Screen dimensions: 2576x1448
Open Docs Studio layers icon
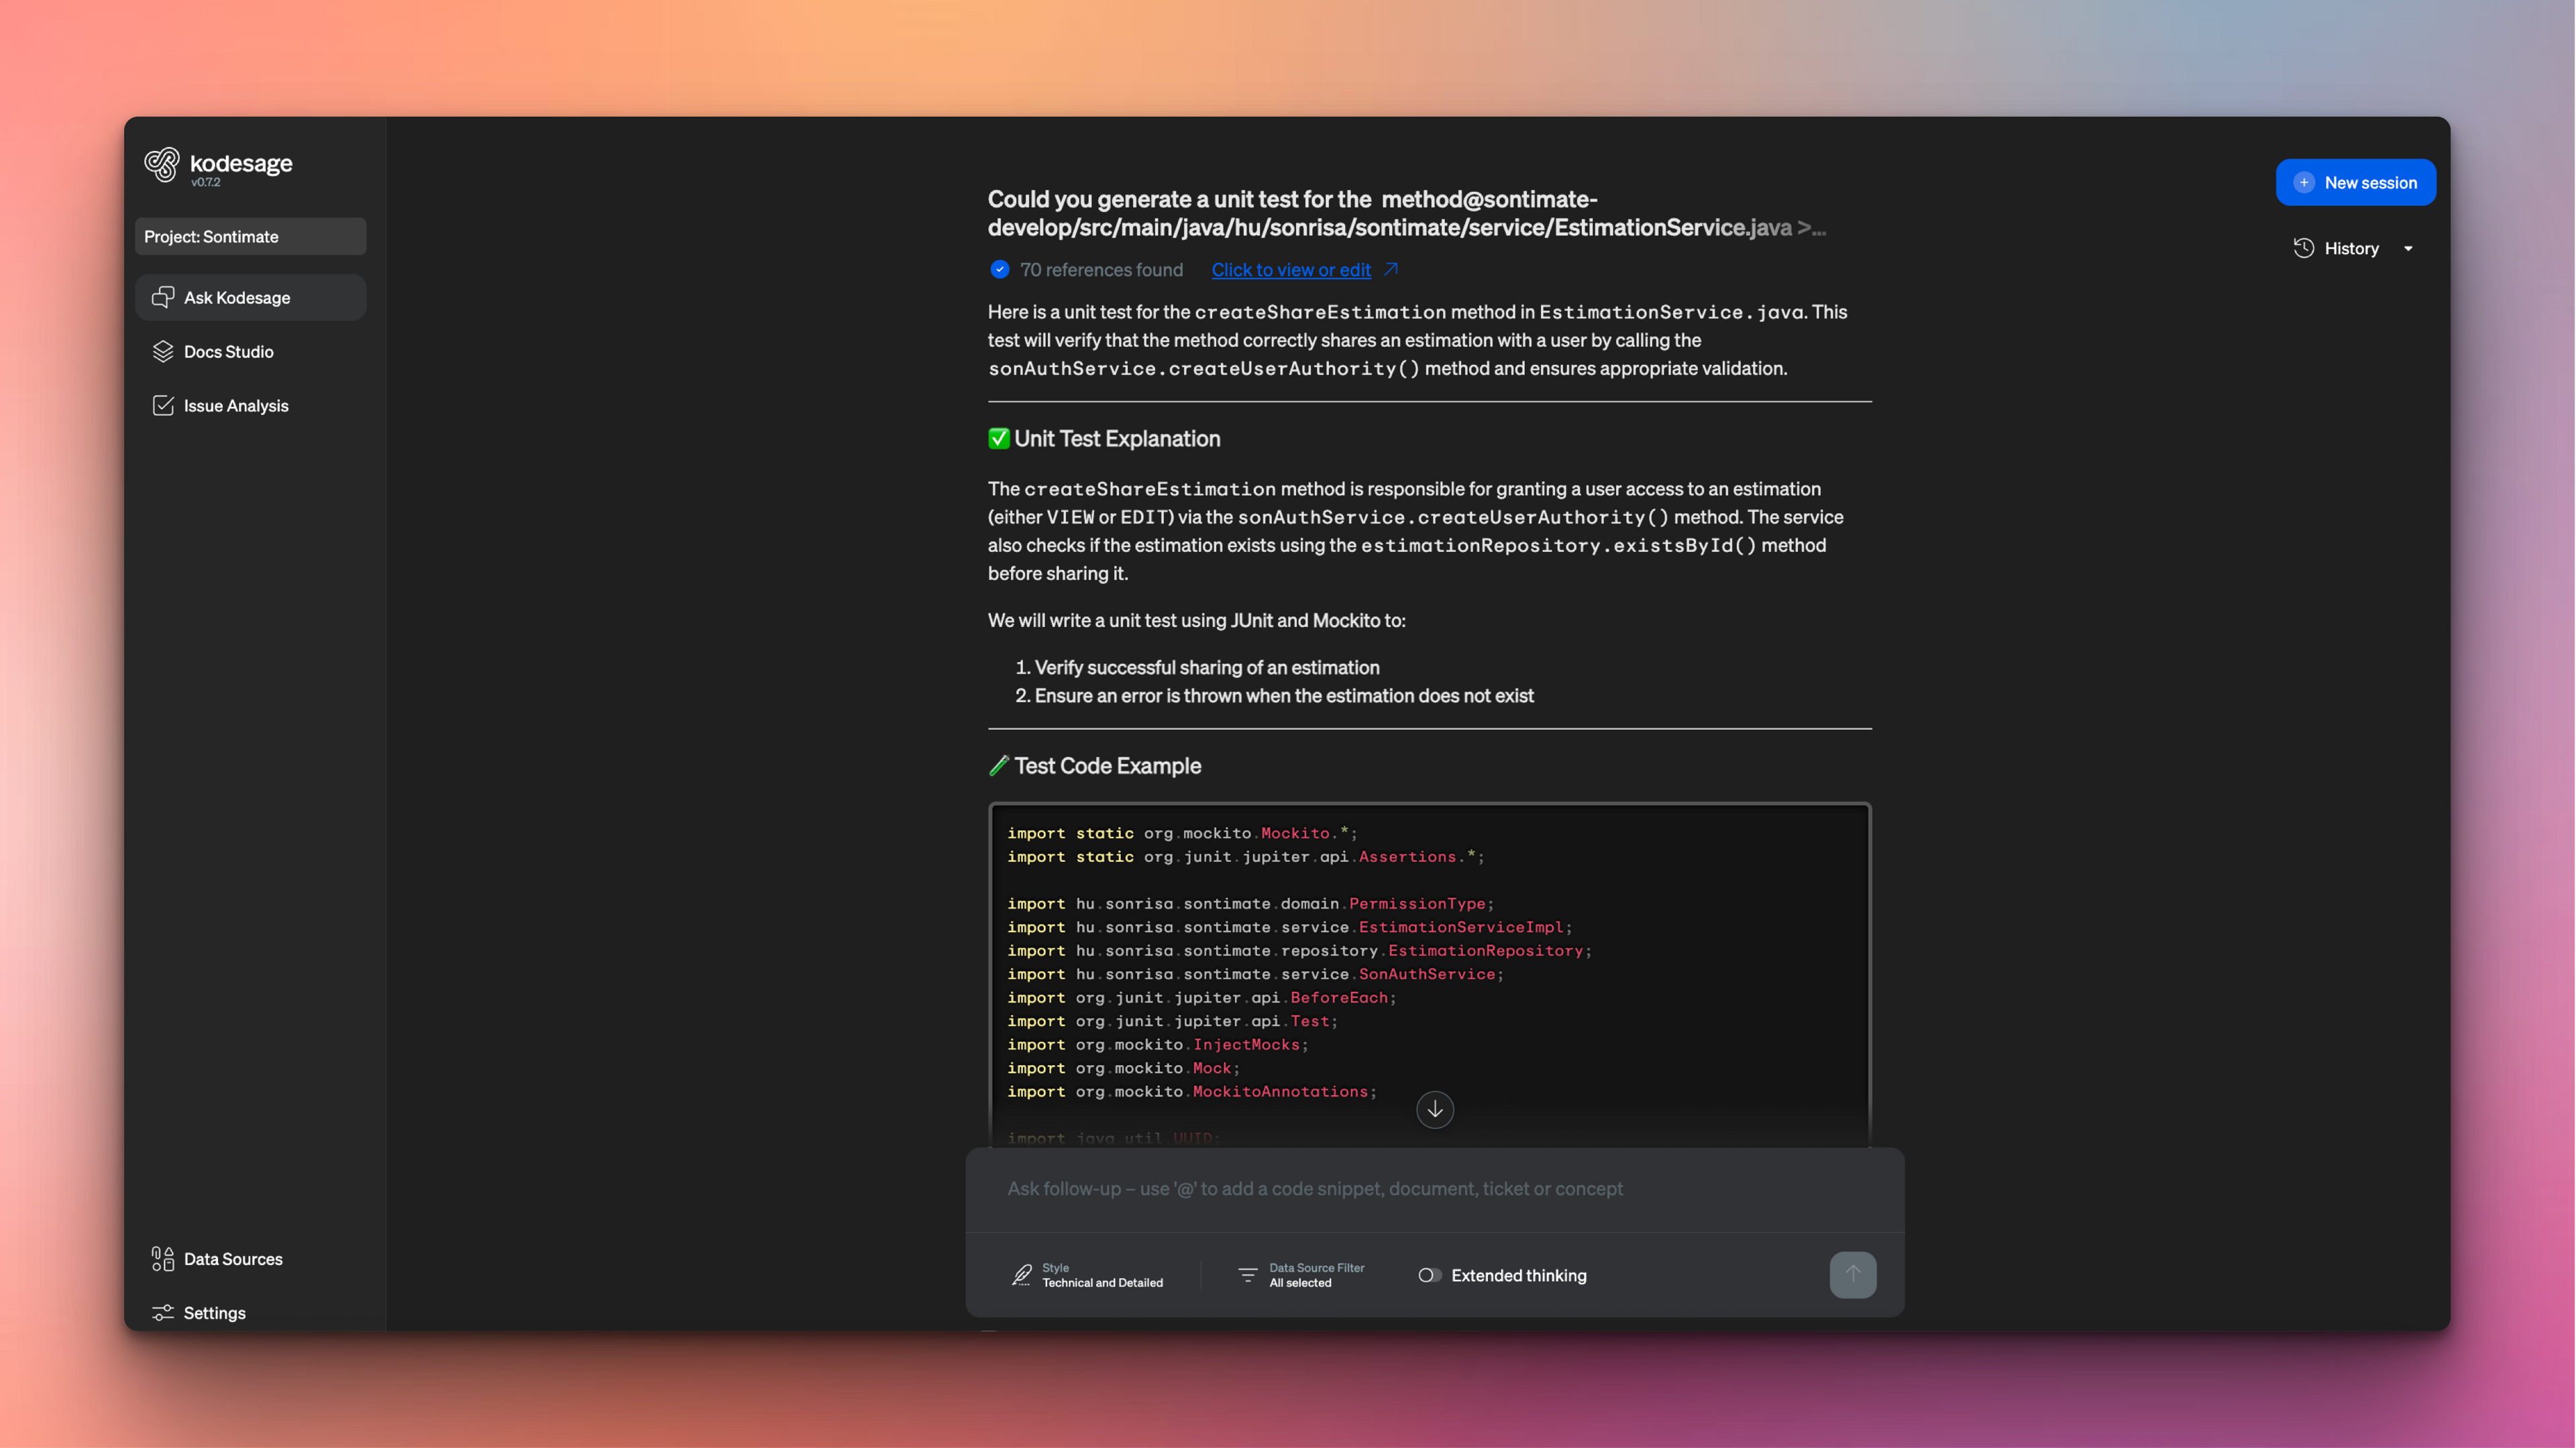162,351
